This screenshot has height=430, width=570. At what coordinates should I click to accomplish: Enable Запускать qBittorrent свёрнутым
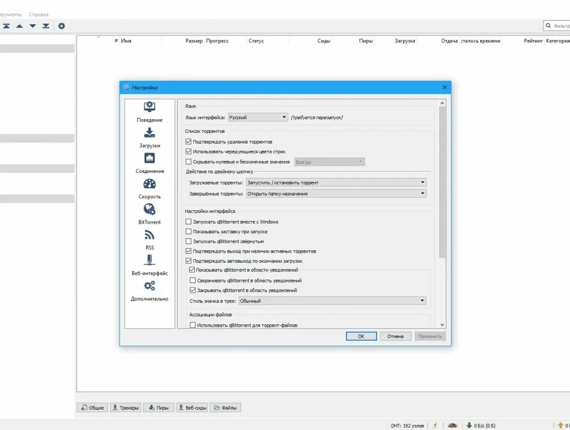click(x=188, y=241)
